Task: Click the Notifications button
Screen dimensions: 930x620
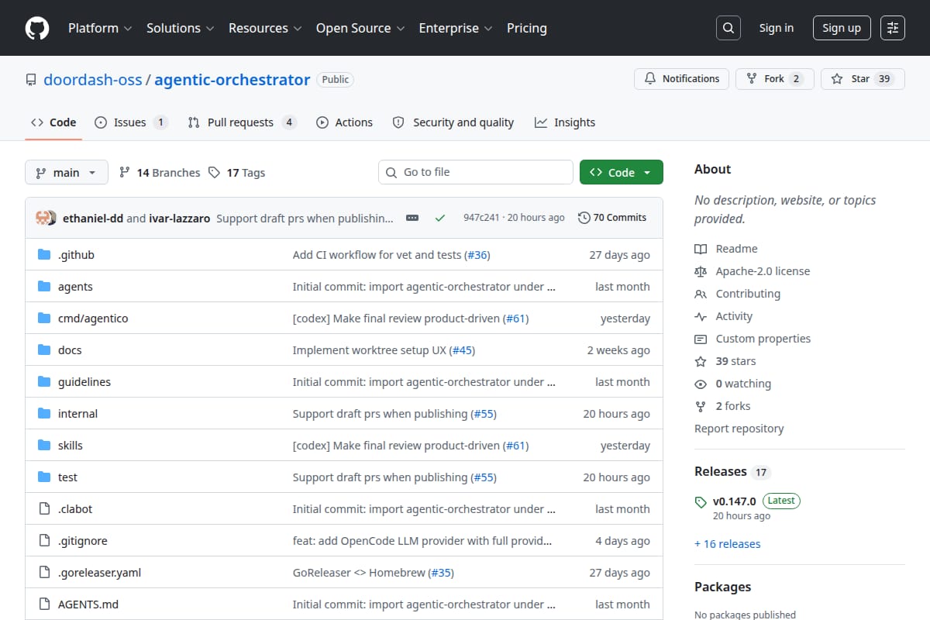Action: [682, 79]
